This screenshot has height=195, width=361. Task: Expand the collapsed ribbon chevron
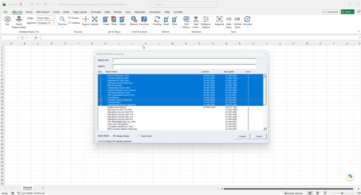(x=359, y=31)
